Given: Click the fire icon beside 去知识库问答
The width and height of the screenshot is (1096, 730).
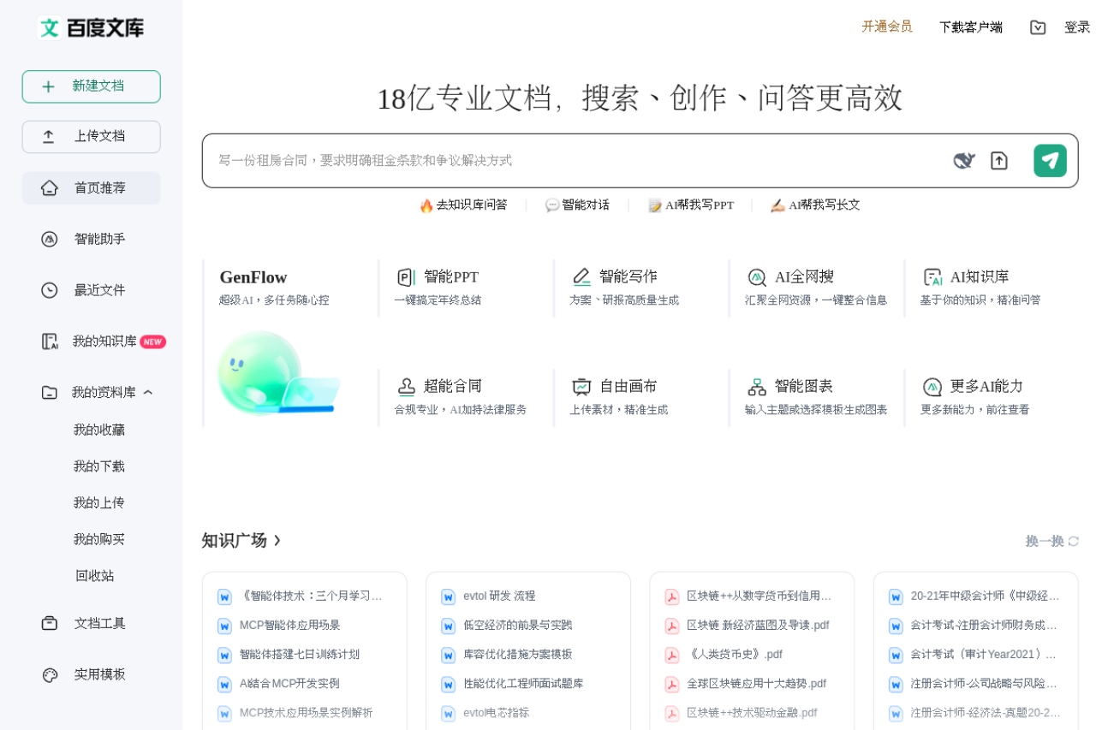Looking at the screenshot, I should coord(426,205).
